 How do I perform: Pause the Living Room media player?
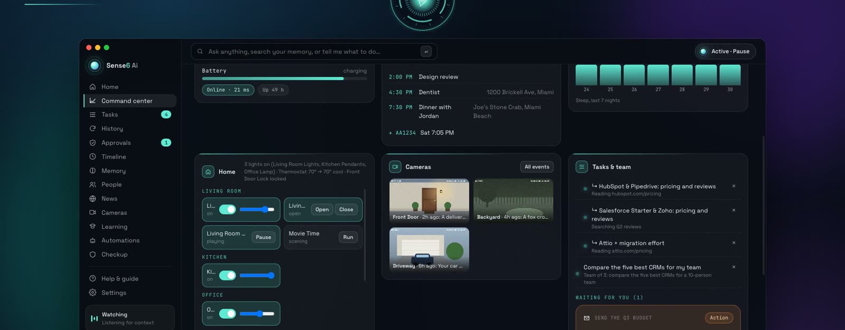(x=264, y=237)
